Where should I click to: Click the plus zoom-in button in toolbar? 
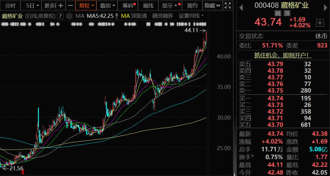(61, 5)
